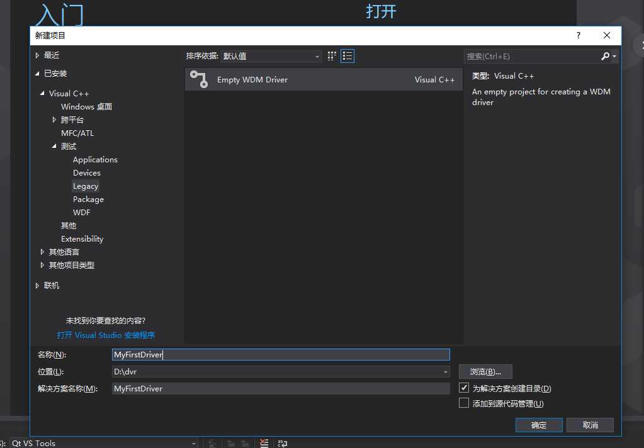Switch to small icons view
Screen dimensions: 644x448
(332, 56)
